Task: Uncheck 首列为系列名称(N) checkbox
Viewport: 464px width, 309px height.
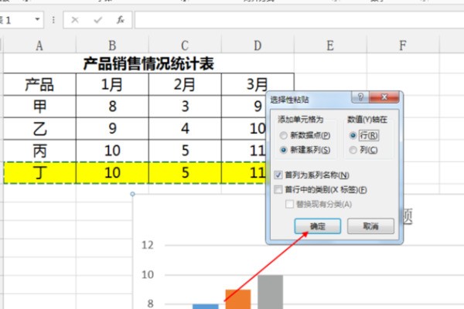Action: point(279,175)
